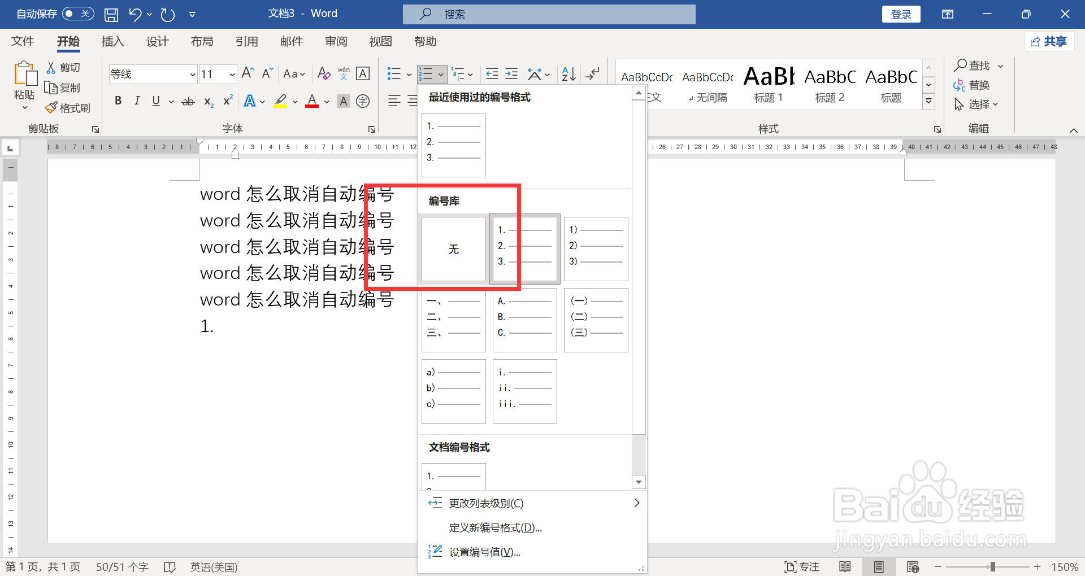
Task: Click the Align Left icon
Action: pyautogui.click(x=394, y=101)
